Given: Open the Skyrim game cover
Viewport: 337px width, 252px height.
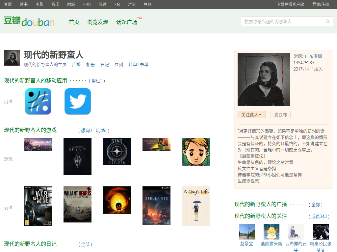Looking at the screenshot, I should tap(77, 157).
